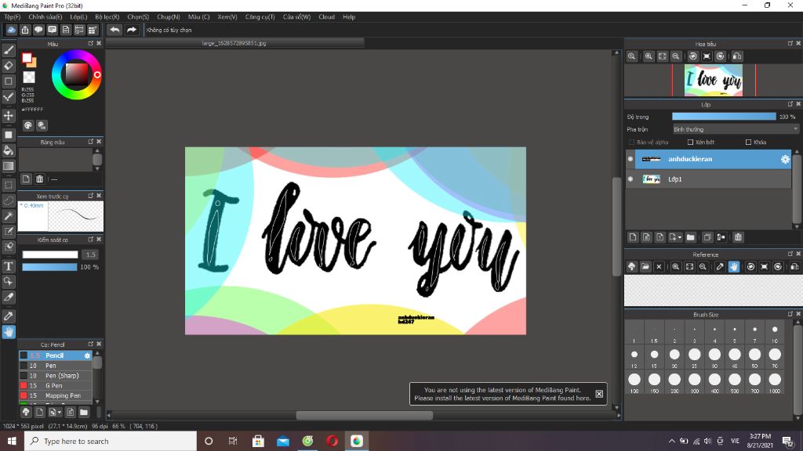This screenshot has height=451, width=803.
Task: Delete the selected layer with trash icon
Action: tap(738, 237)
